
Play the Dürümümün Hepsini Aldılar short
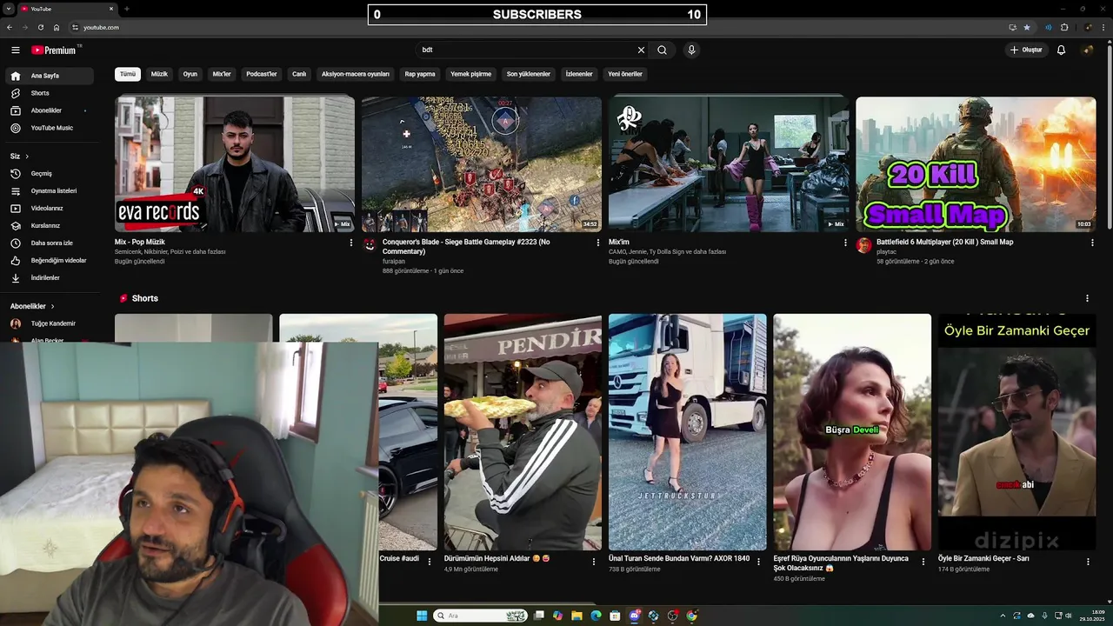click(x=523, y=432)
